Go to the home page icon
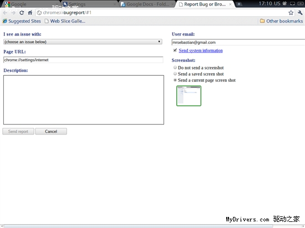Screen dimensions: 305x228 [30, 13]
